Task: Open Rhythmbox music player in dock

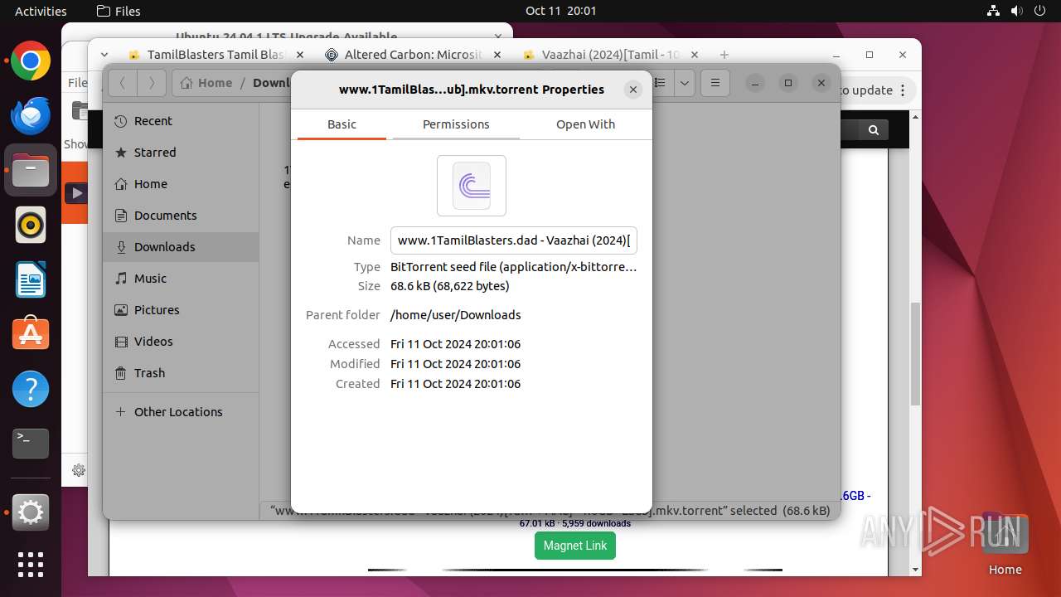Action: coord(31,225)
